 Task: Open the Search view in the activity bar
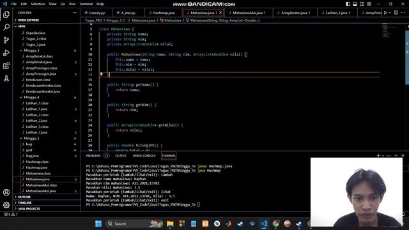click(x=6, y=27)
